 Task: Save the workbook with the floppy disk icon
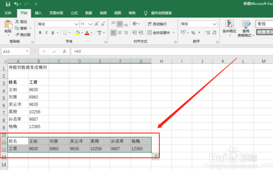[x=8, y=4]
